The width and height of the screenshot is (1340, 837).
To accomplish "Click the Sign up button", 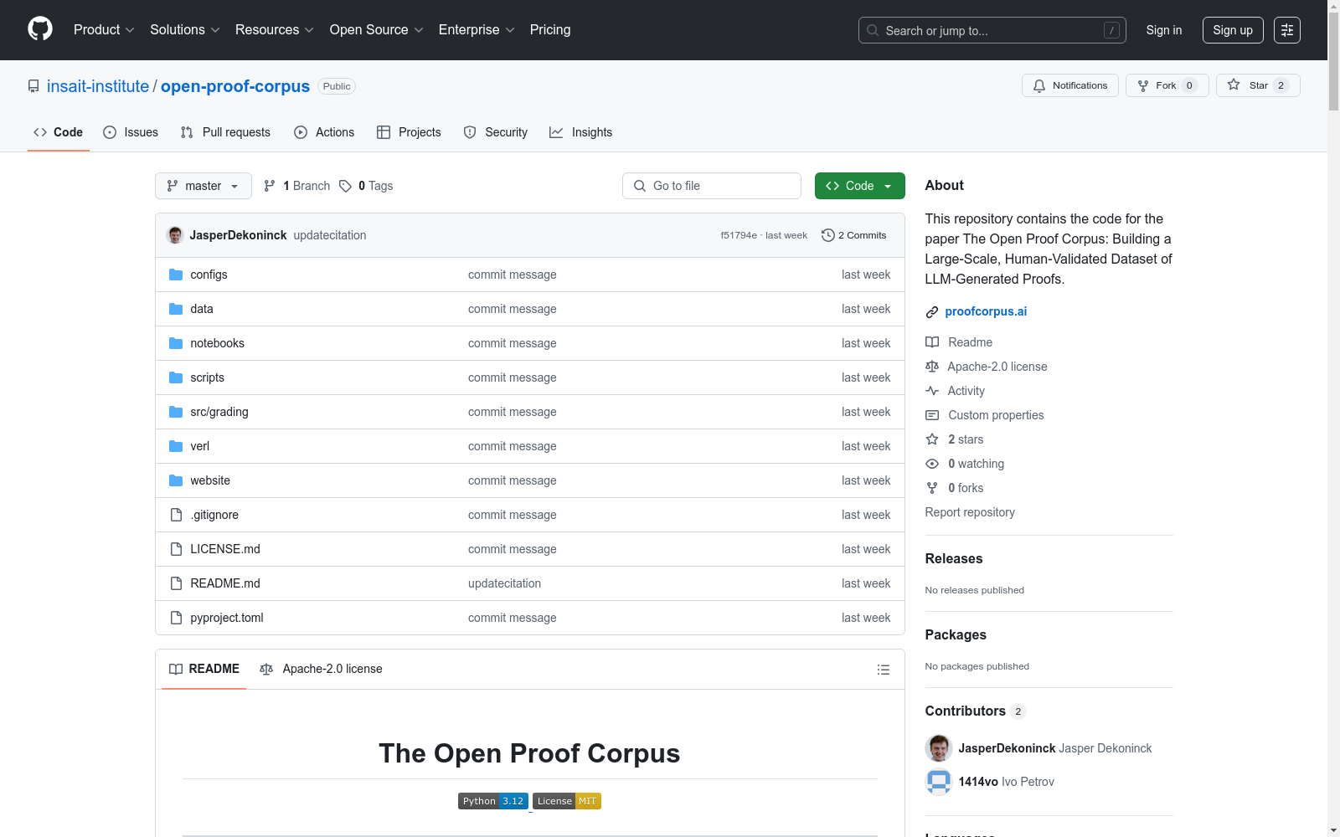I will (x=1233, y=30).
